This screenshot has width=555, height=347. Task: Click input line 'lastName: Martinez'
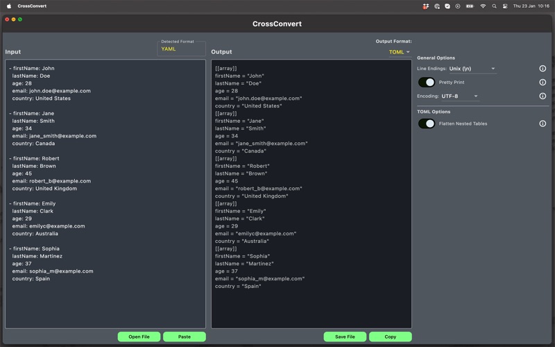point(37,256)
